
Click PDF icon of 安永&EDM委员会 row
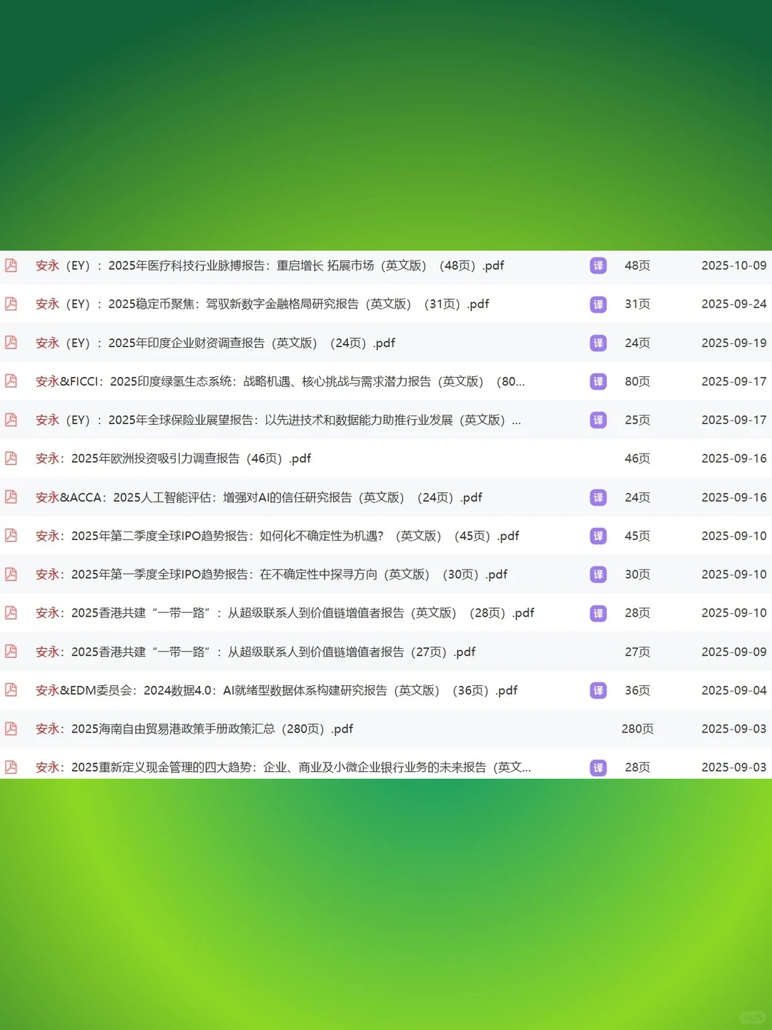point(11,690)
